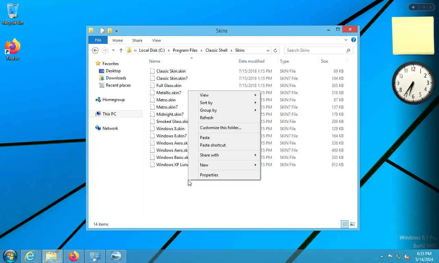Open the Recycle Bin desktop icon

(x=13, y=14)
